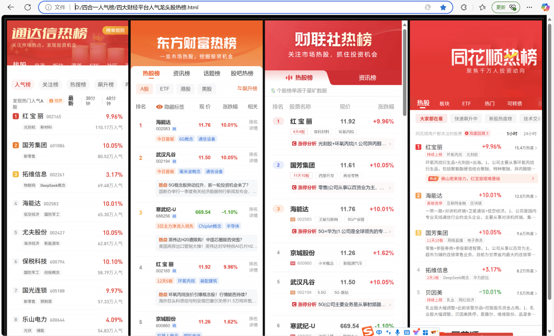Select the 关注榜 tab in 通达信热榜
Screen dimensions: 554x336
tap(50, 85)
